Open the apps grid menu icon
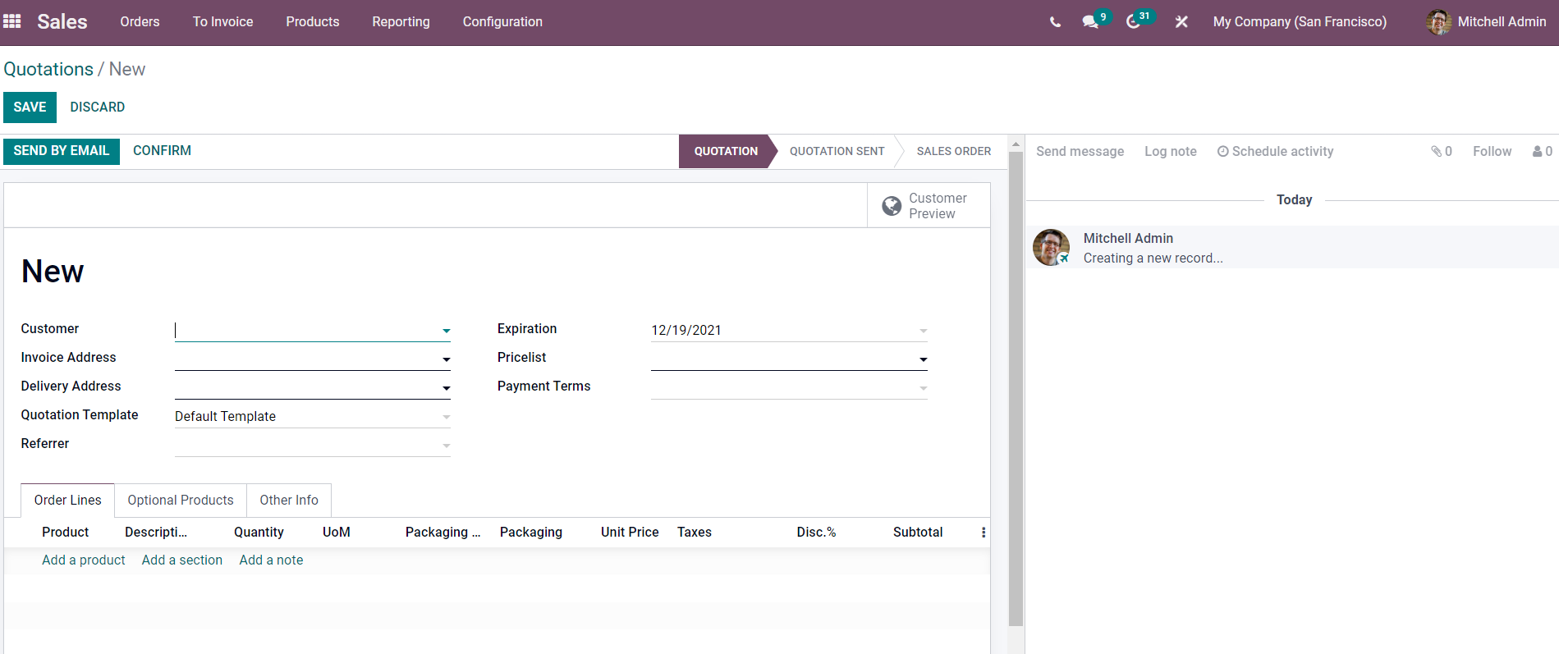 tap(12, 21)
